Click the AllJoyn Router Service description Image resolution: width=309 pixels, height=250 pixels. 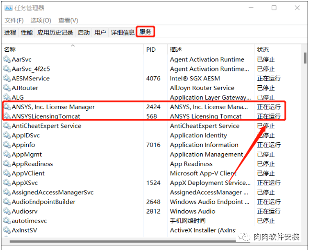click(202, 88)
